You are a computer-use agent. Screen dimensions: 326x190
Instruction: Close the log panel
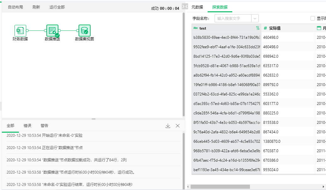point(178,126)
